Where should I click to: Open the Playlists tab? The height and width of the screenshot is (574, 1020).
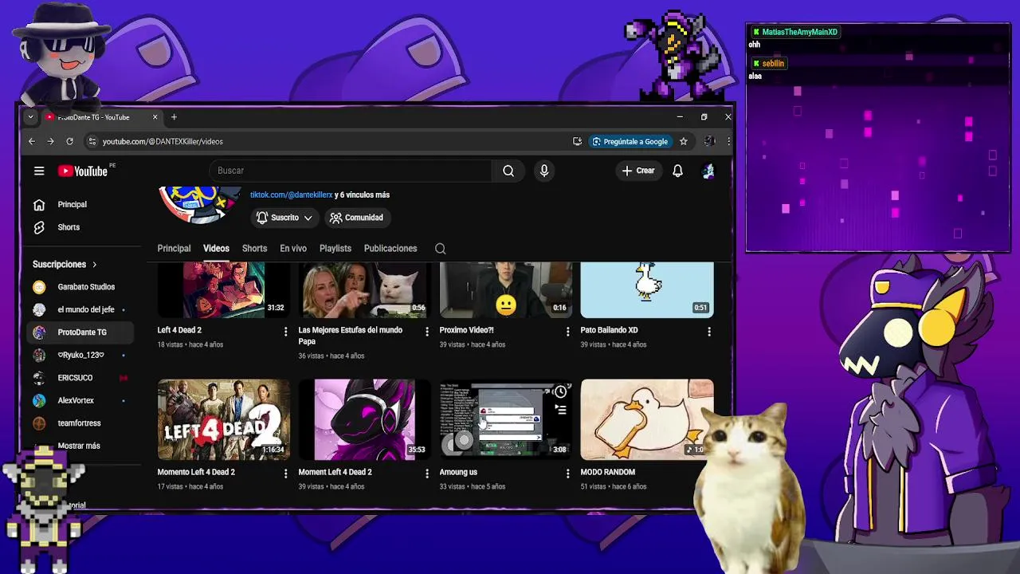point(335,249)
